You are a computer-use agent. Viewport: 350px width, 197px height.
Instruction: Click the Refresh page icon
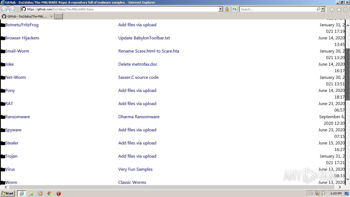point(234,9)
